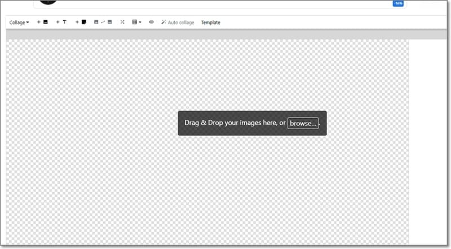The width and height of the screenshot is (451, 249).
Task: Swap images using the image swap icon
Action: [x=103, y=22]
